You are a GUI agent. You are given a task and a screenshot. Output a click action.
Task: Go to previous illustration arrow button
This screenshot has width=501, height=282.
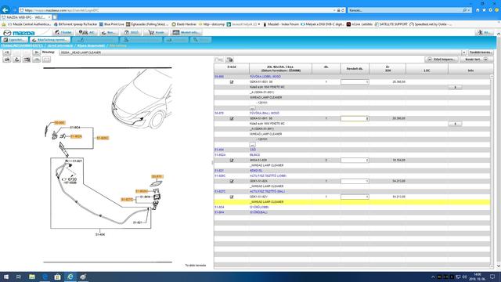click(7, 52)
